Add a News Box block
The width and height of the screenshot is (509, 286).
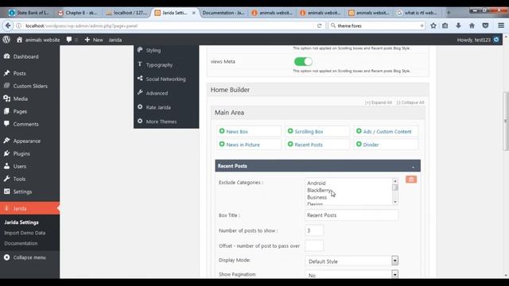point(249,131)
